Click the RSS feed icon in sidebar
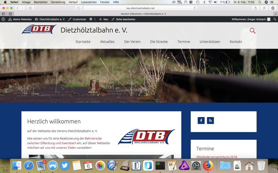Viewport: 278px width, 173px height. coord(210,120)
